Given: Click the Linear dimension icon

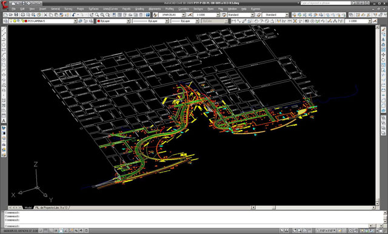Looking at the screenshot, I should coord(233,21).
